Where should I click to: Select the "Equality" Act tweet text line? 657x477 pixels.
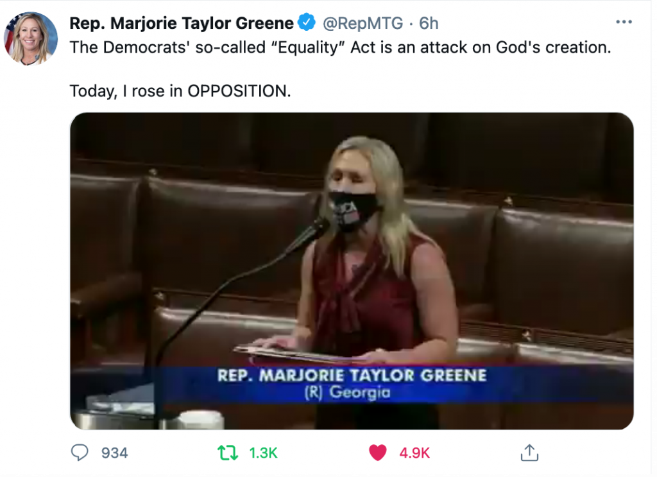point(340,48)
